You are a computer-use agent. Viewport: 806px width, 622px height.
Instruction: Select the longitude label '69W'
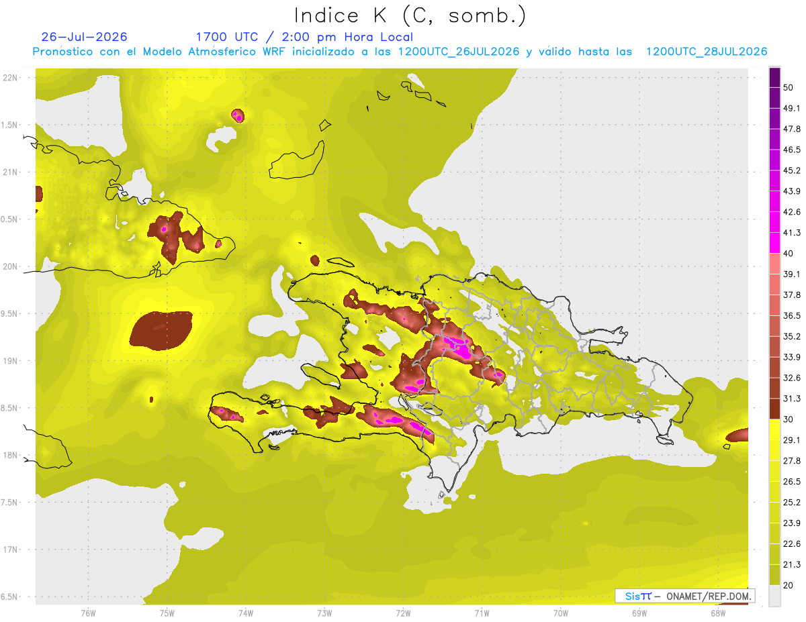[x=639, y=613]
